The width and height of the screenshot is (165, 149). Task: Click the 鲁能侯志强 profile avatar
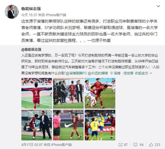pos(12,12)
